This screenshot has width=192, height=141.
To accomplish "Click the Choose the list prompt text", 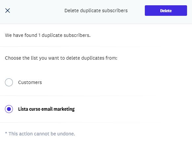I will [61, 58].
